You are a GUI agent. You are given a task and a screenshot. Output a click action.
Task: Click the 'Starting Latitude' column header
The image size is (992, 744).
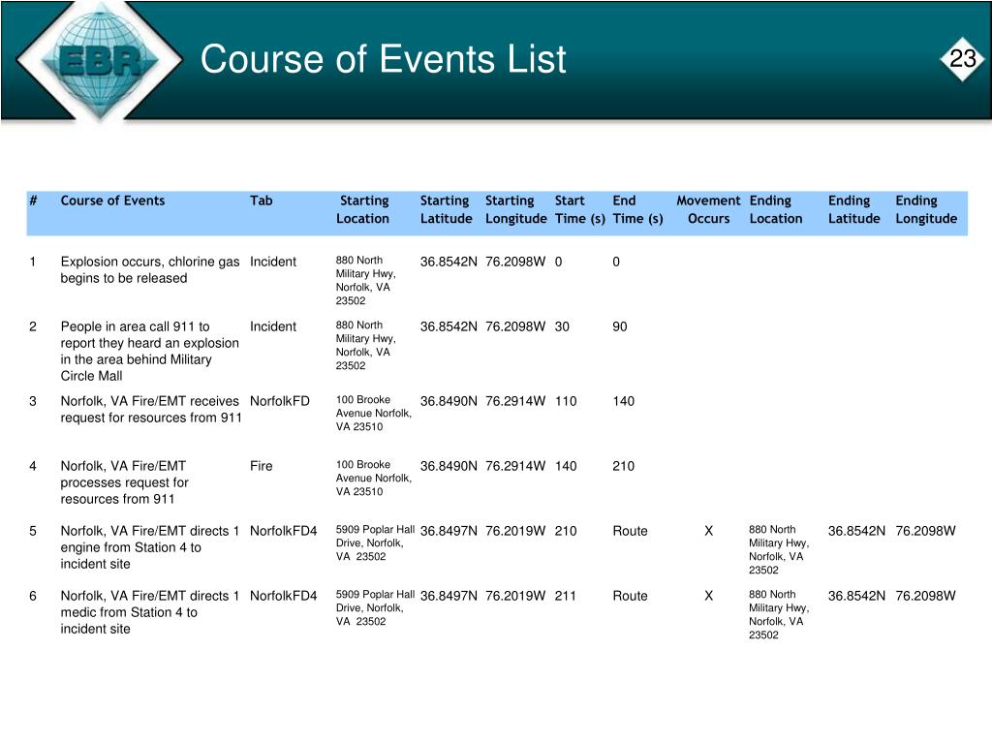coord(446,209)
